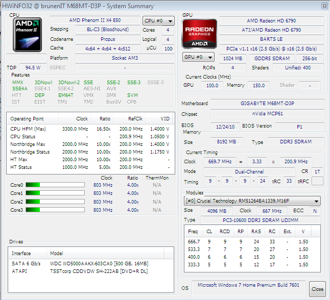
Task: Click the GPU clock 100.0 field
Action: coord(212,85)
